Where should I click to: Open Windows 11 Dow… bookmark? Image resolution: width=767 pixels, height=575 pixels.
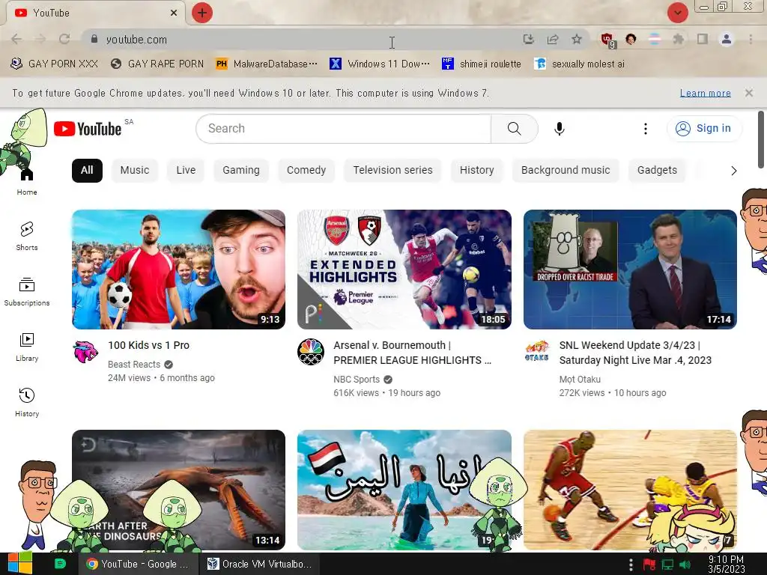(380, 64)
